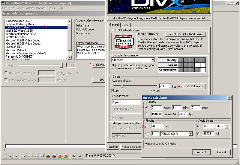Jump to the start of the video
The height and width of the screenshot is (165, 240).
point(24,156)
